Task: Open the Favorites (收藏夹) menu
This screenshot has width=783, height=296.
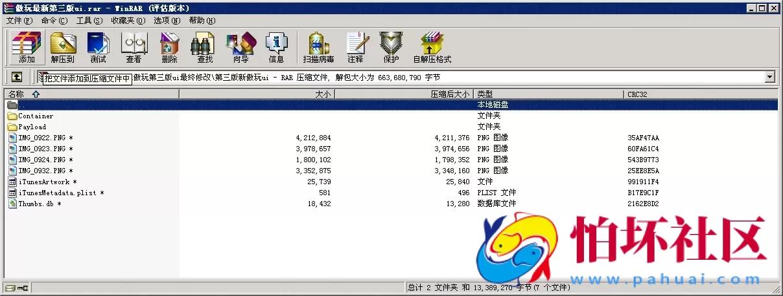Action: tap(128, 21)
